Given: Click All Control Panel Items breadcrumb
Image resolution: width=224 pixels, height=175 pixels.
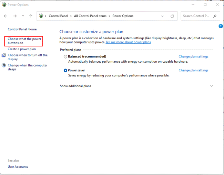Looking at the screenshot, I should tap(90, 16).
